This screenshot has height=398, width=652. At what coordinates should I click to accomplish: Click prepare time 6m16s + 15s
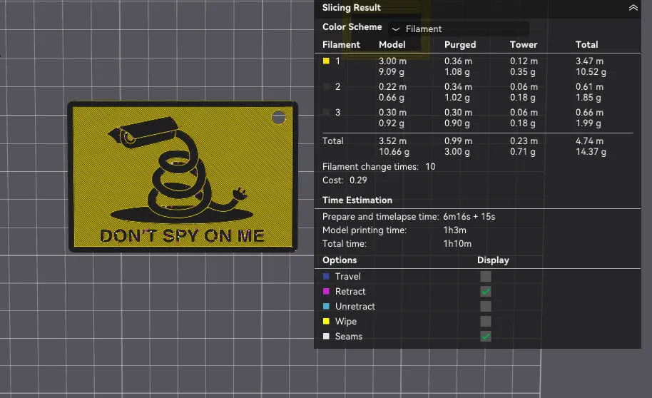pyautogui.click(x=469, y=216)
